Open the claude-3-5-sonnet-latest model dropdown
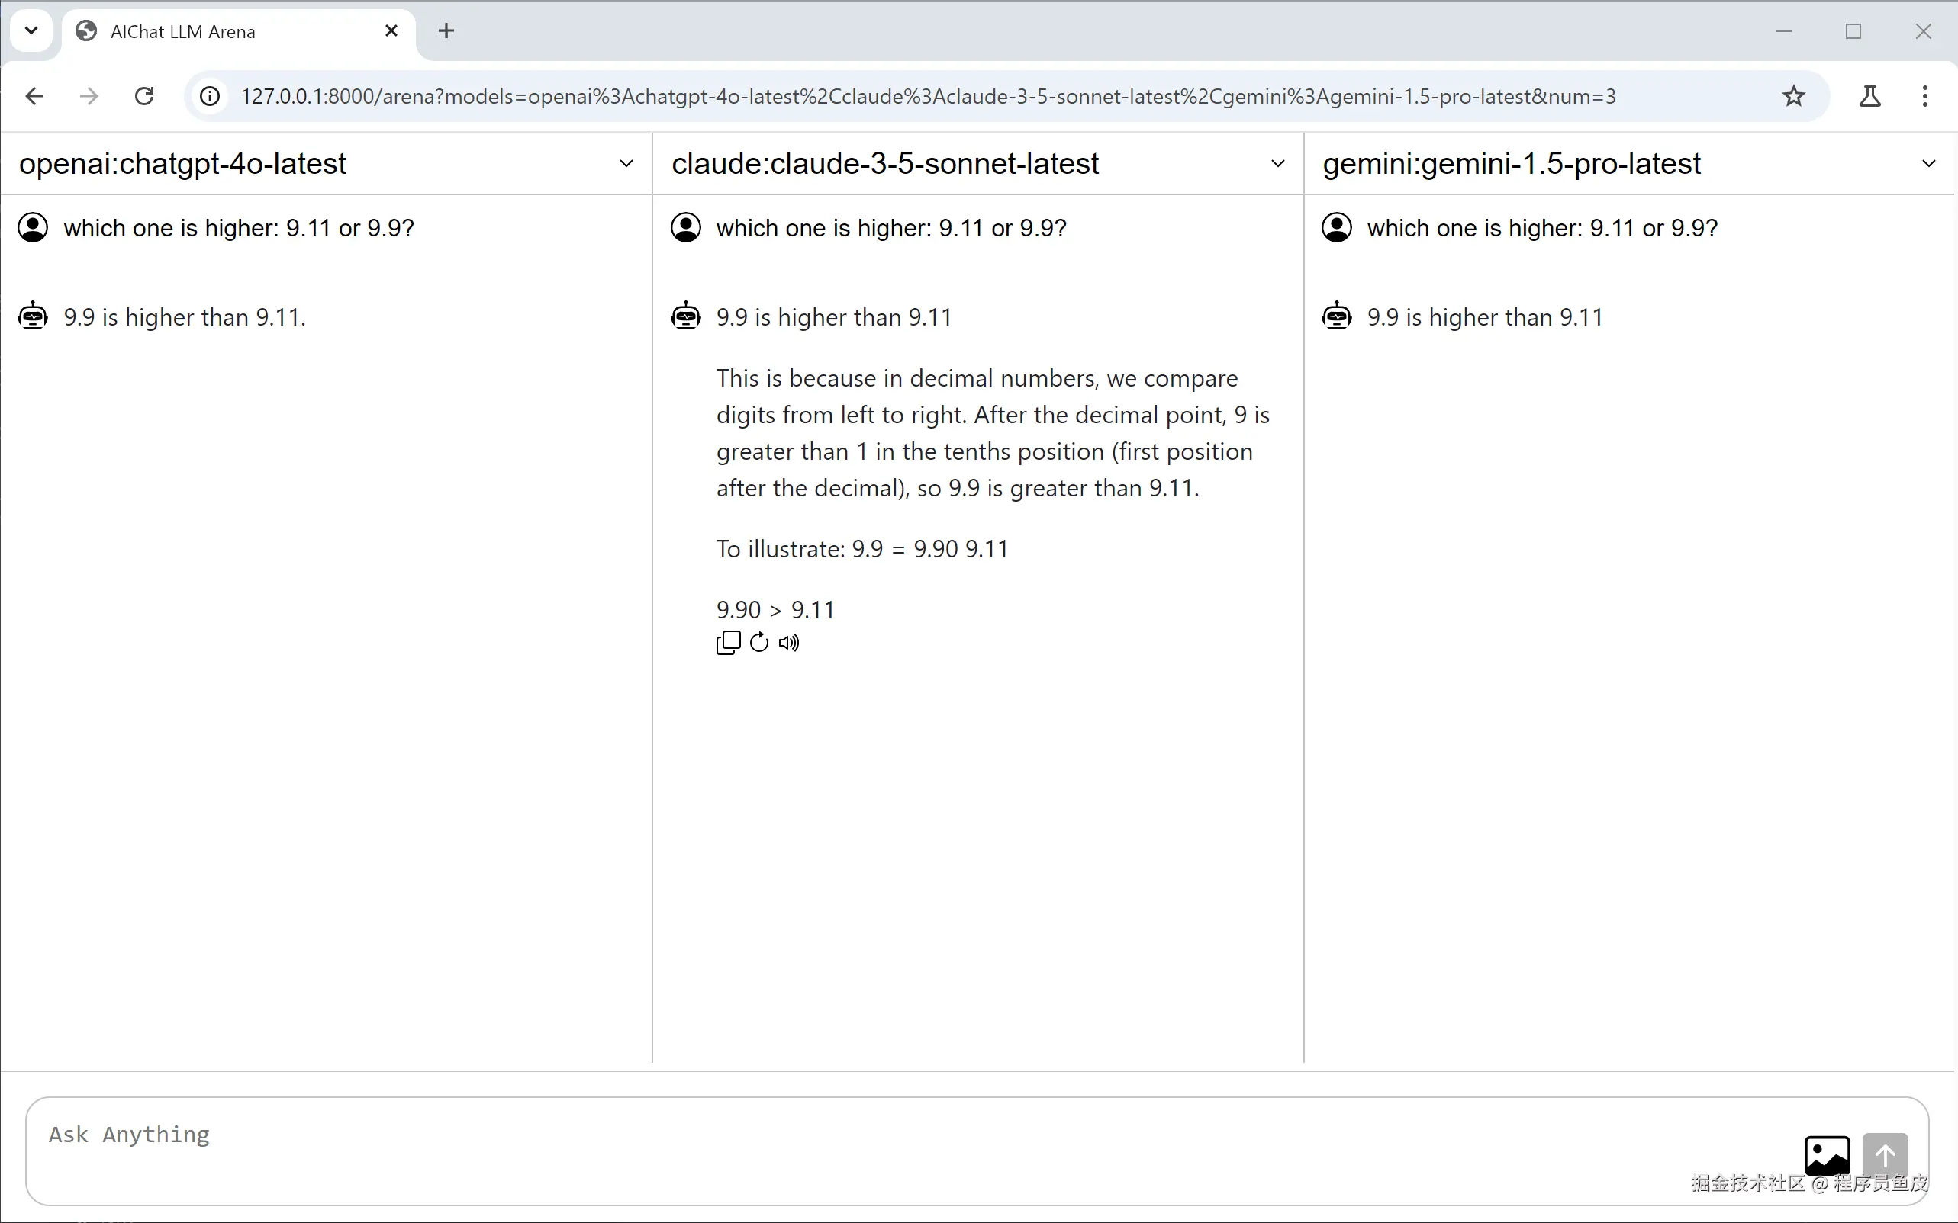Viewport: 1958px width, 1223px height. coord(1277,163)
